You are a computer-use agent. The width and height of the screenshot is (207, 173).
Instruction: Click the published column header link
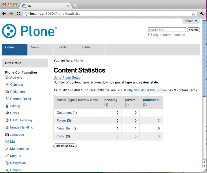tap(151, 100)
